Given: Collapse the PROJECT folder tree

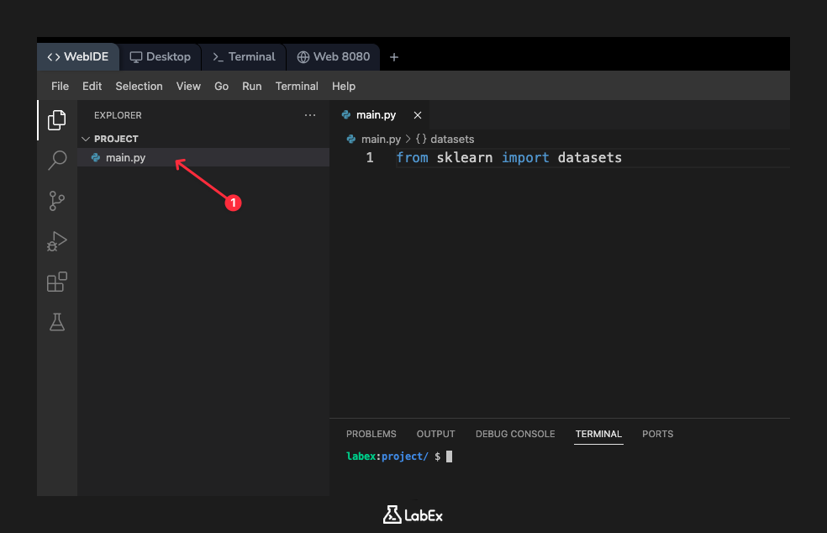Looking at the screenshot, I should [x=85, y=138].
